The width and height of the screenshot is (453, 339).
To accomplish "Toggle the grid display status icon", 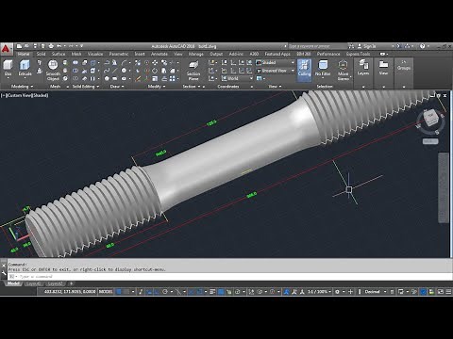I will pos(119,292).
